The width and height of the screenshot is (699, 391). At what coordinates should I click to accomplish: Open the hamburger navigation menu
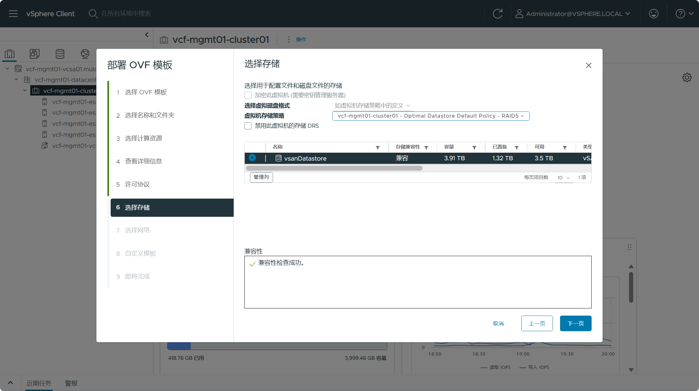click(x=13, y=14)
